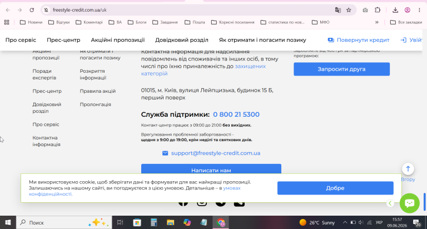Click the Запросити друга button

click(341, 69)
